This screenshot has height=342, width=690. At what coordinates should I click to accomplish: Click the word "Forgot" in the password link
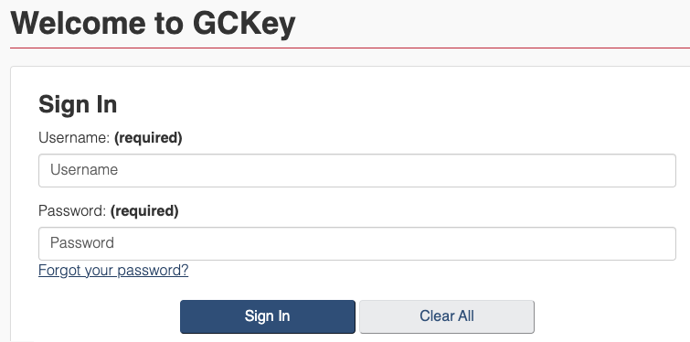[x=59, y=270]
